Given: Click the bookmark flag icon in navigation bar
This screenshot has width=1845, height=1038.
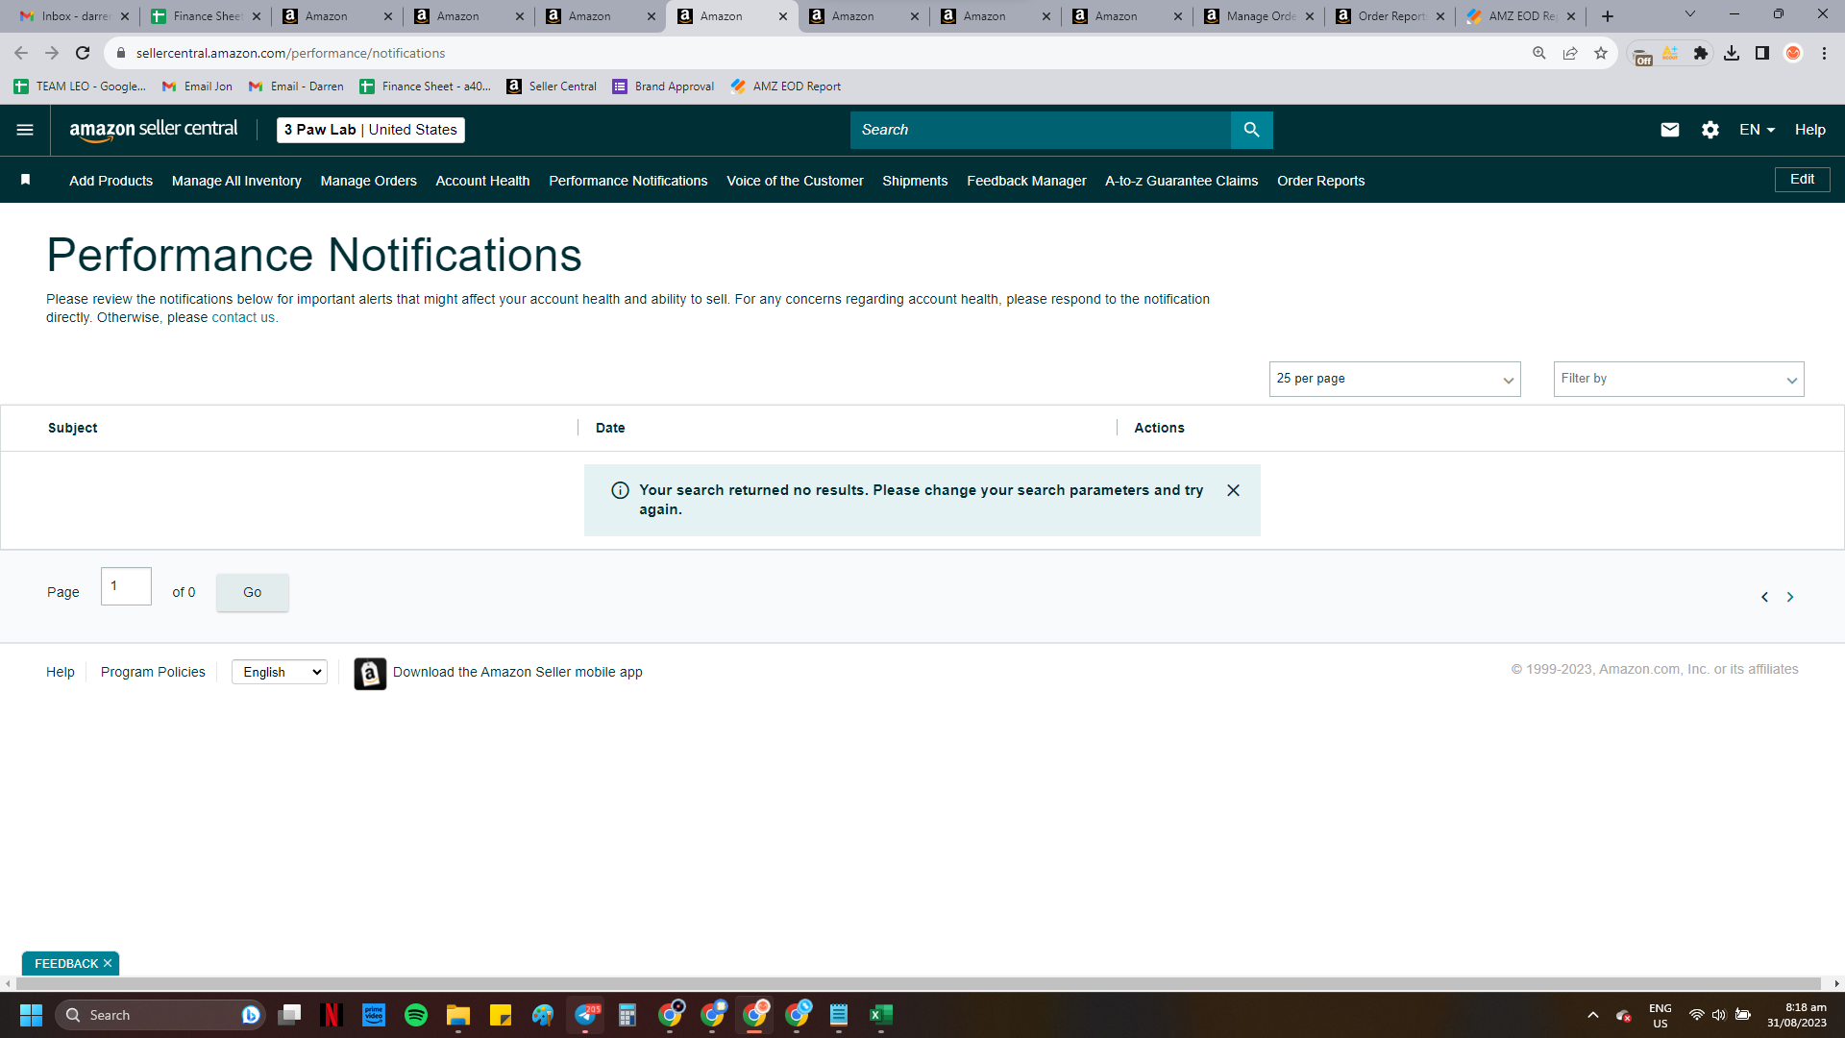Looking at the screenshot, I should pos(26,180).
